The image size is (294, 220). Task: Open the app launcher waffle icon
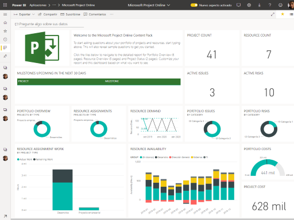(x=5, y=5)
